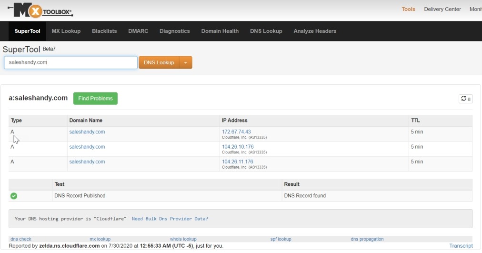Click the green DNS Record Published checkmark
The height and width of the screenshot is (253, 482).
(14, 196)
